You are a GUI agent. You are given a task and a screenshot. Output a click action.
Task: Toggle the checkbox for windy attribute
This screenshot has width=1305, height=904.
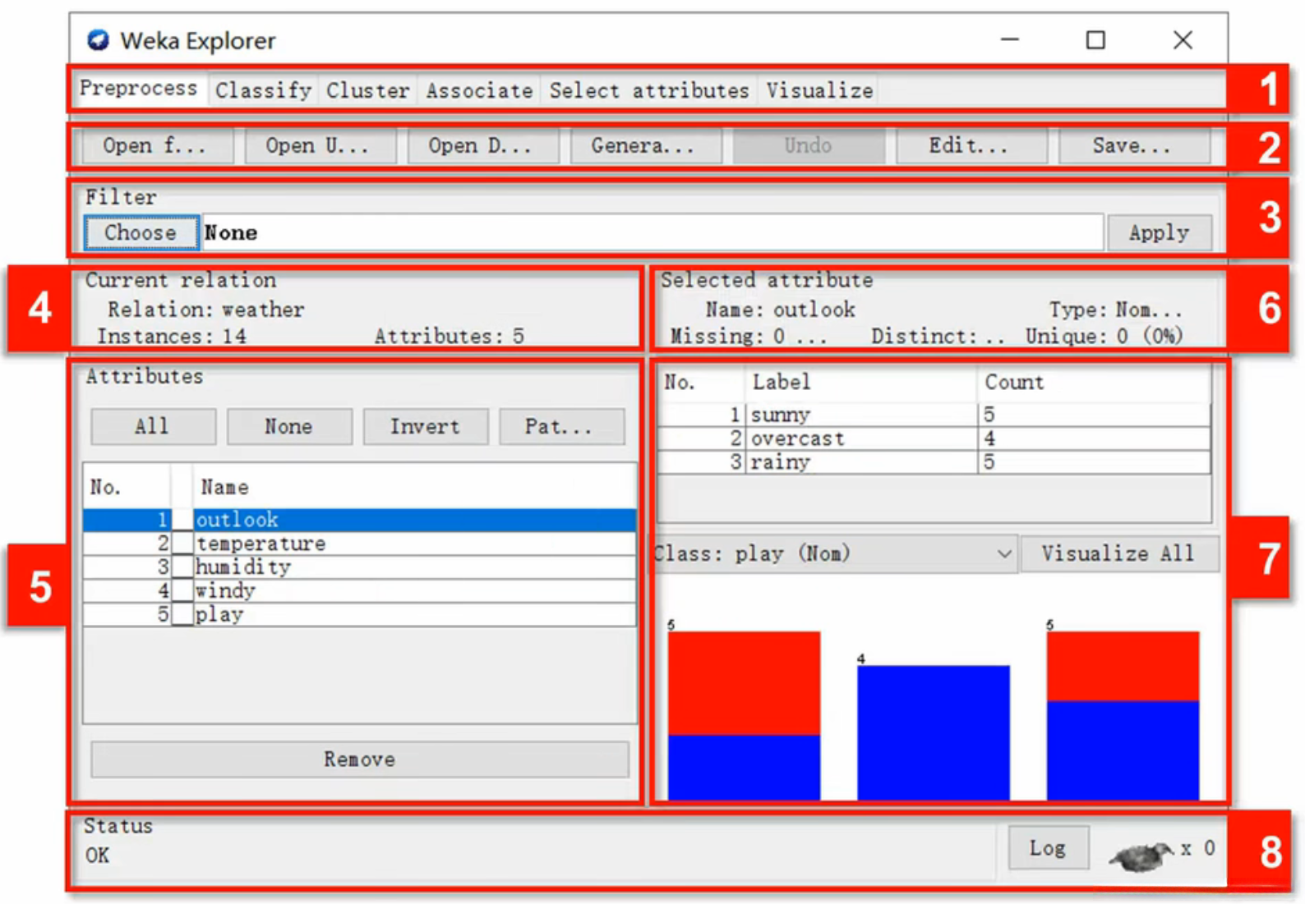pyautogui.click(x=182, y=591)
